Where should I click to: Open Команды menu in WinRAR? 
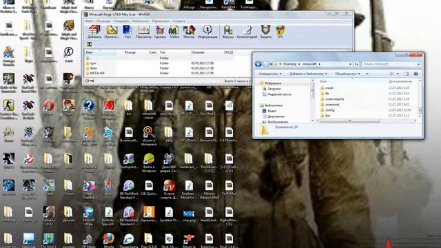(103, 21)
